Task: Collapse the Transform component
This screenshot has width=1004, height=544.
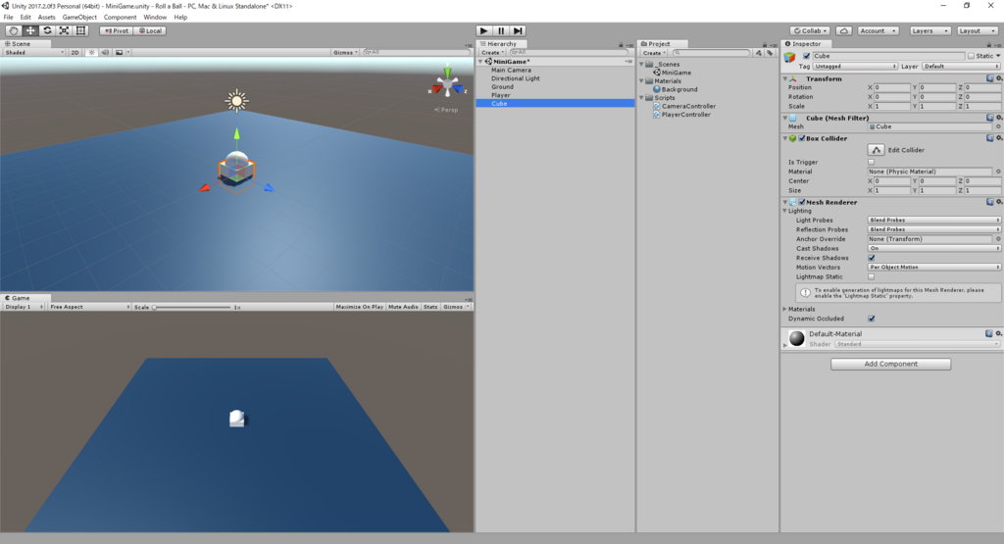Action: (x=785, y=78)
